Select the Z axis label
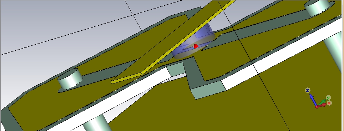Screen dimensions: 344x131 point(308,90)
